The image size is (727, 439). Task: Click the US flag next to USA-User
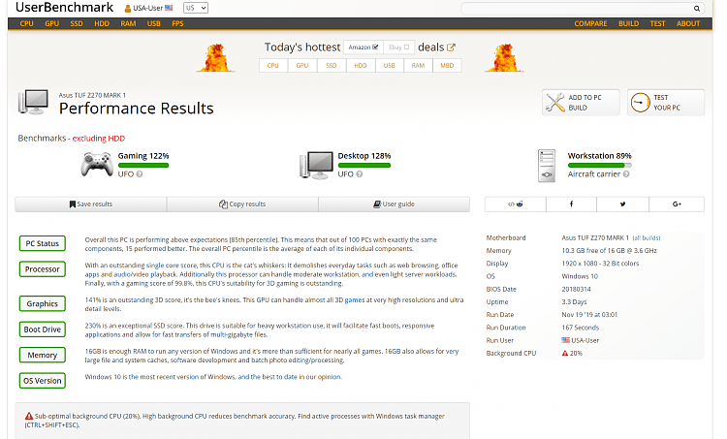[169, 8]
